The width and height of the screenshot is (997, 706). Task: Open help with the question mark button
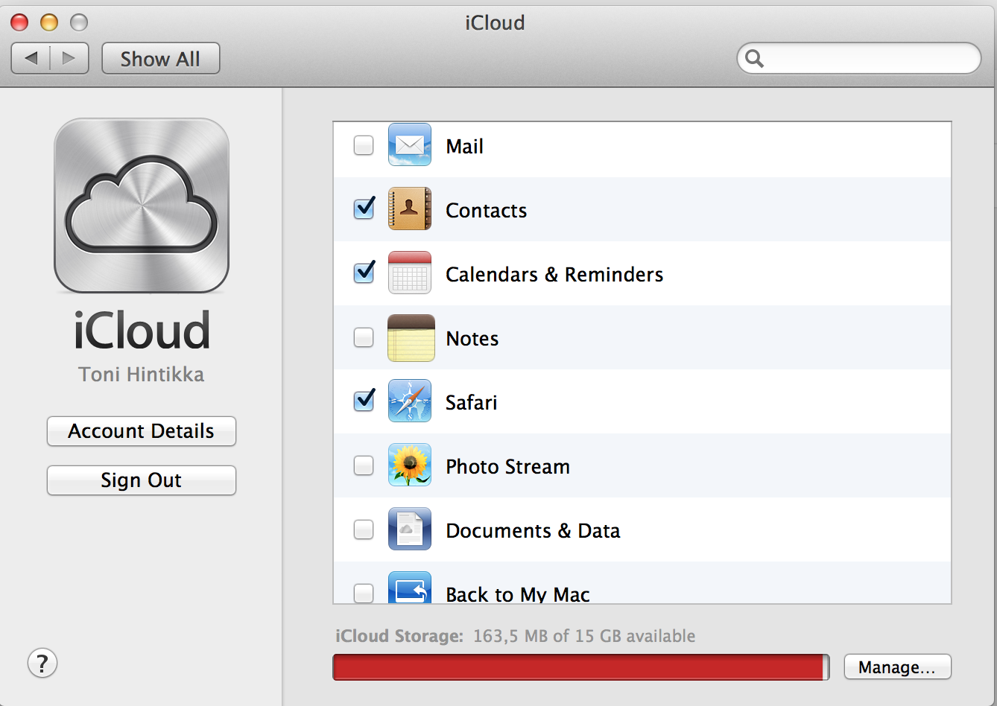click(x=42, y=663)
